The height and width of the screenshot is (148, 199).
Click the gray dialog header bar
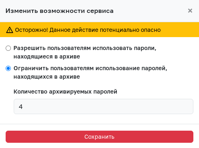coord(148,11)
